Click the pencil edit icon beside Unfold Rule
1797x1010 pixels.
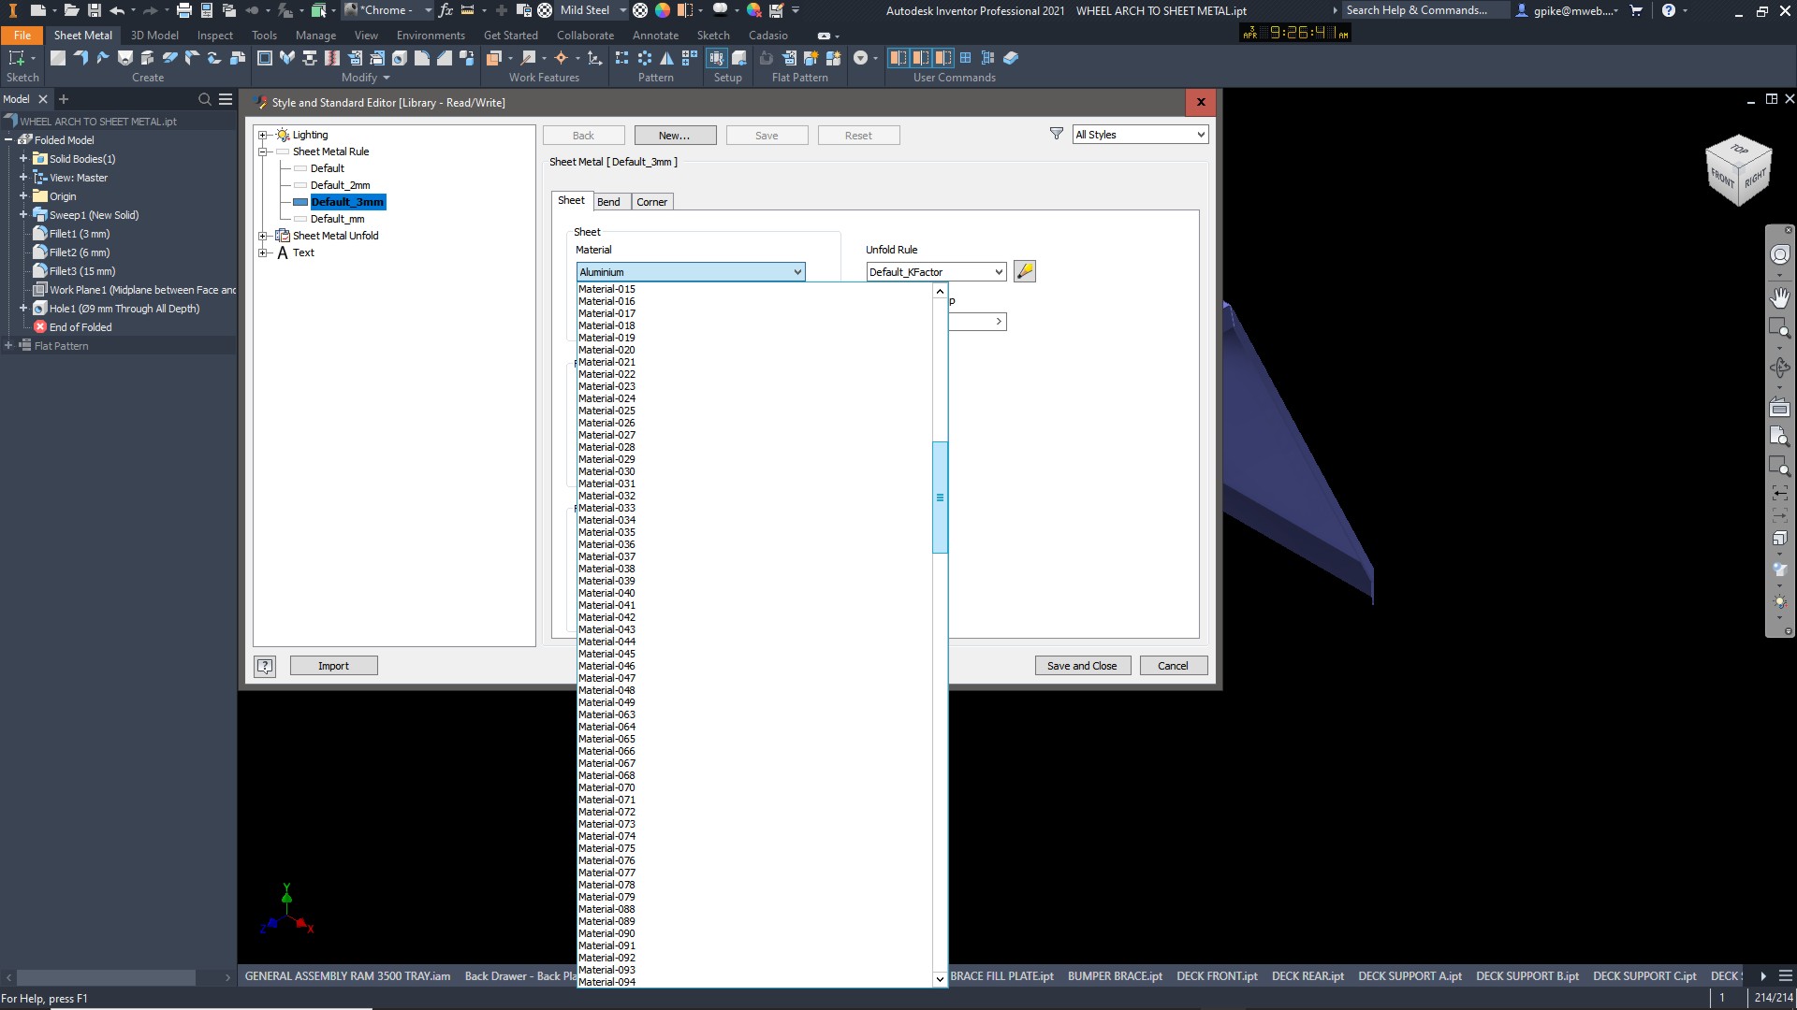[1025, 271]
